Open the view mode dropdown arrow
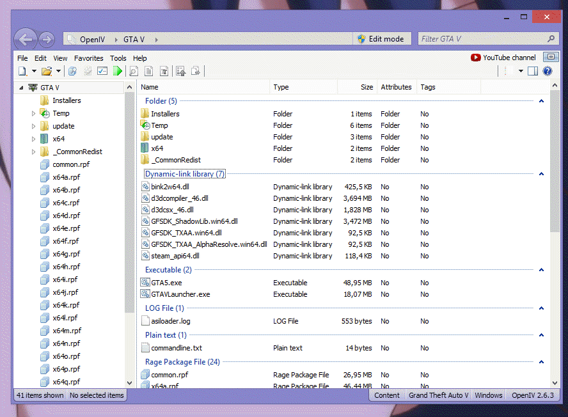568x417 pixels. coord(521,71)
